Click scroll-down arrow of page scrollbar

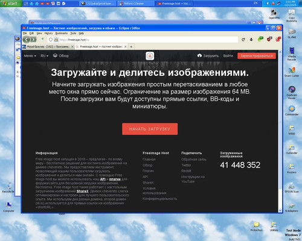tap(280, 210)
